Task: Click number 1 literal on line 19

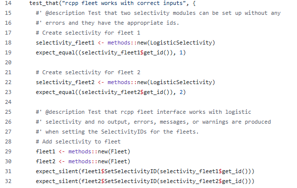Action: 181,52
